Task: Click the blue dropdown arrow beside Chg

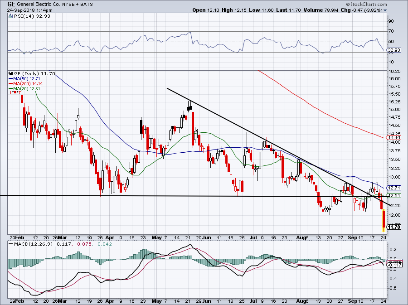Action: [385, 10]
